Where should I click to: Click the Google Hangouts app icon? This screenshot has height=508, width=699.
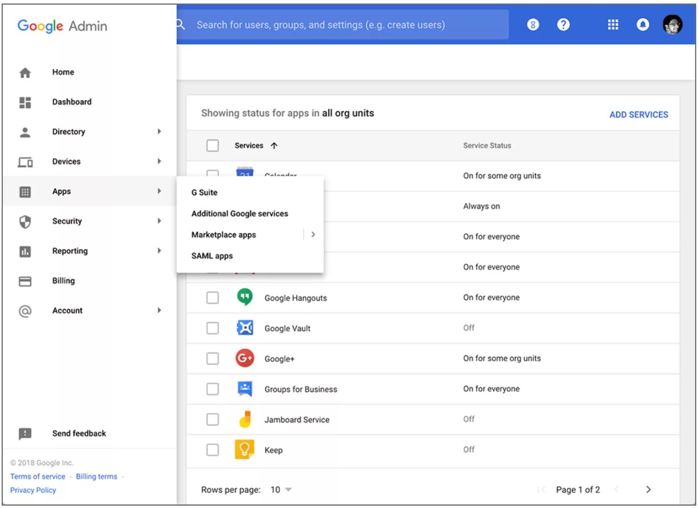245,297
